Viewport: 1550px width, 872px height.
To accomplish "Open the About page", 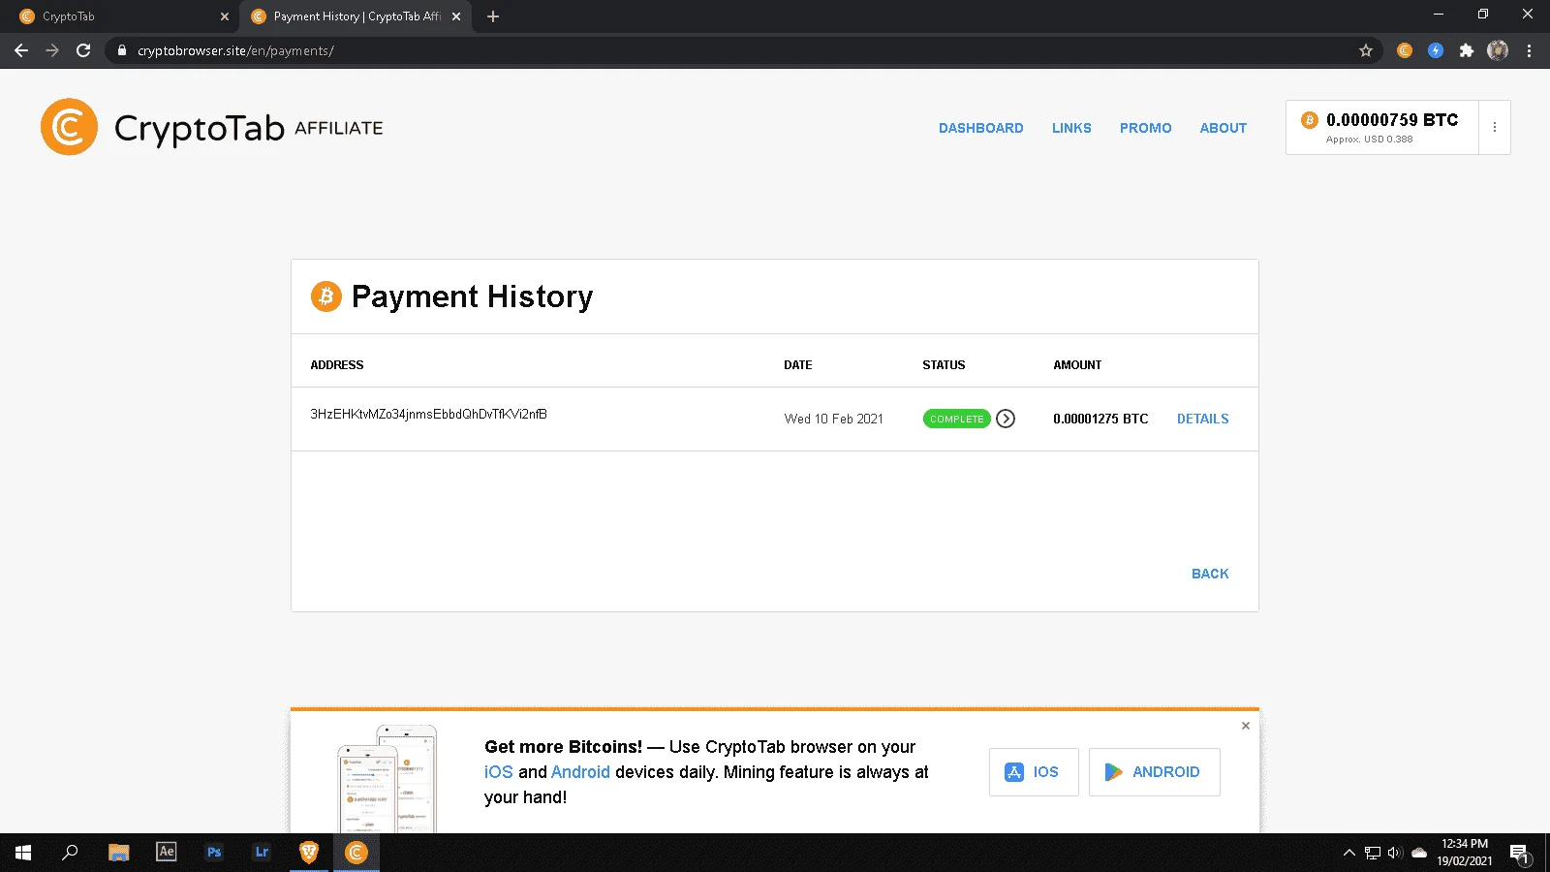I will tap(1224, 128).
